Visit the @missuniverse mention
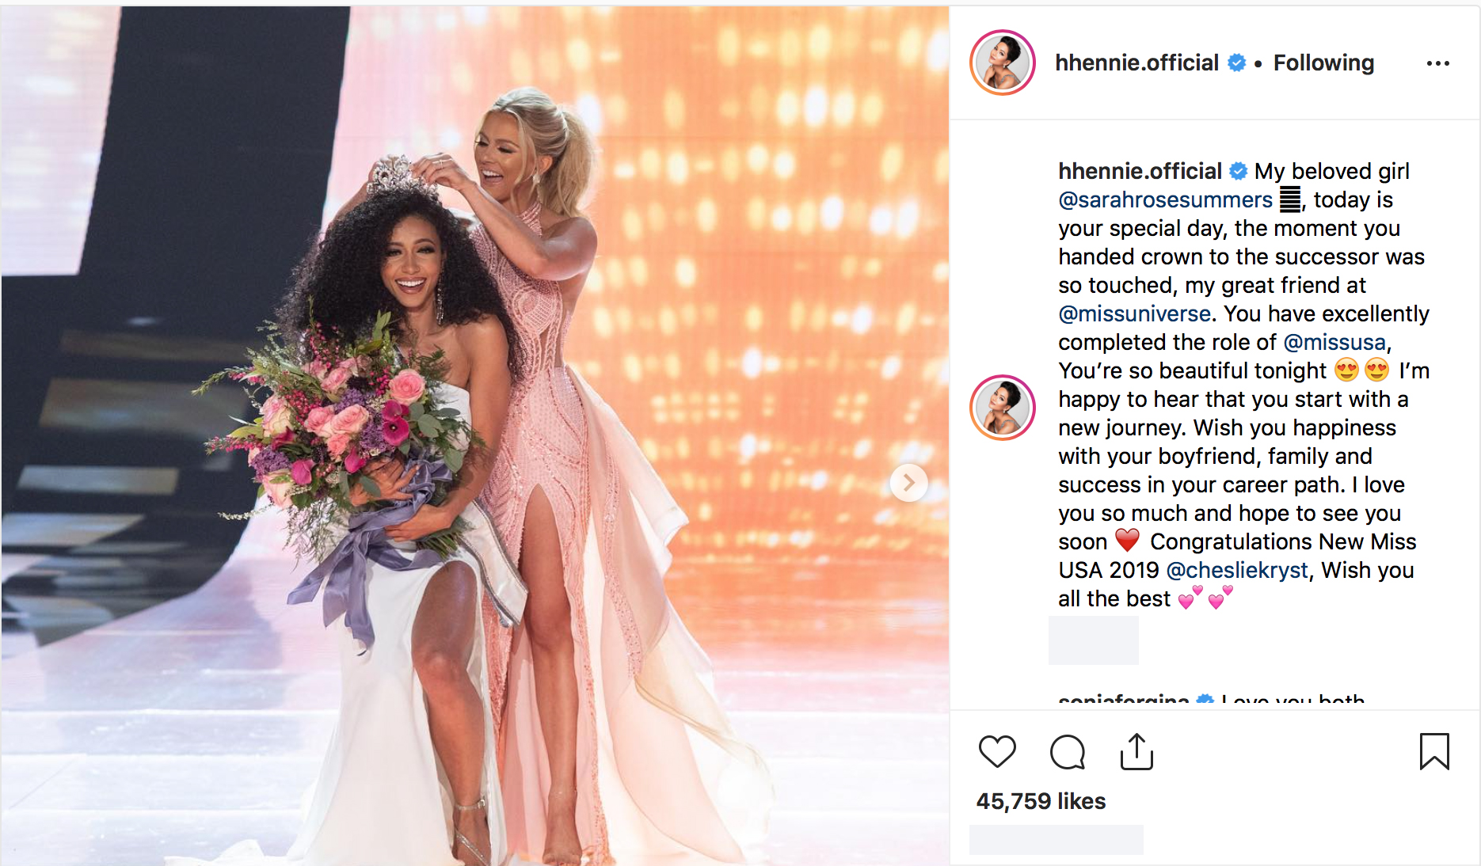 (x=1134, y=313)
